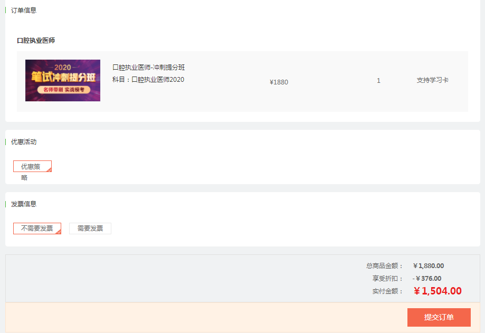Click the 略 text under 优惠策
This screenshot has height=333, width=485.
(x=24, y=178)
